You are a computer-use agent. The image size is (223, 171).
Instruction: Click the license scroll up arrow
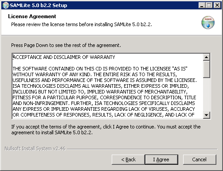[x=207, y=57]
